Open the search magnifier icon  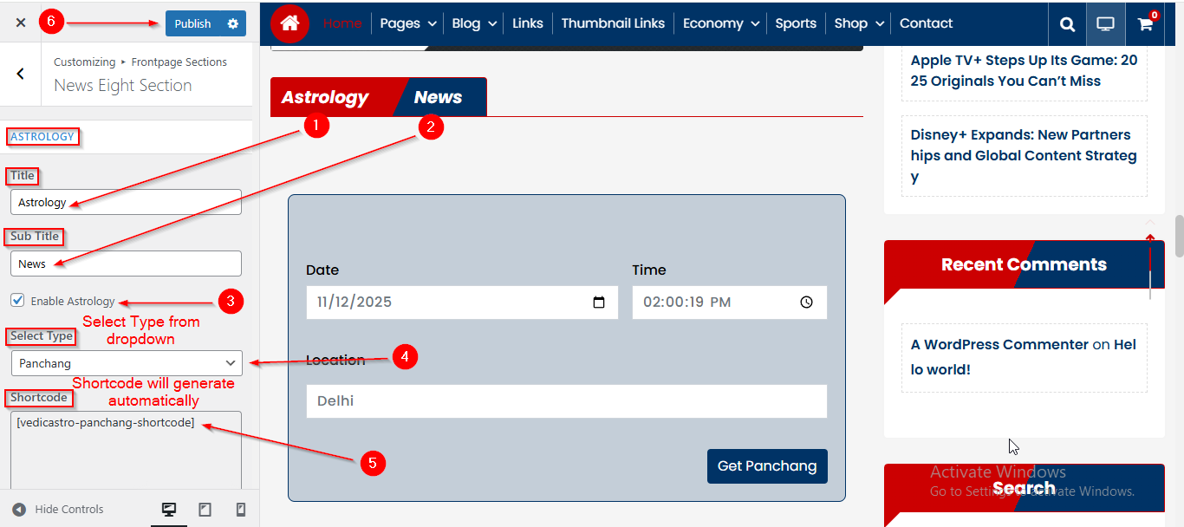coord(1067,24)
